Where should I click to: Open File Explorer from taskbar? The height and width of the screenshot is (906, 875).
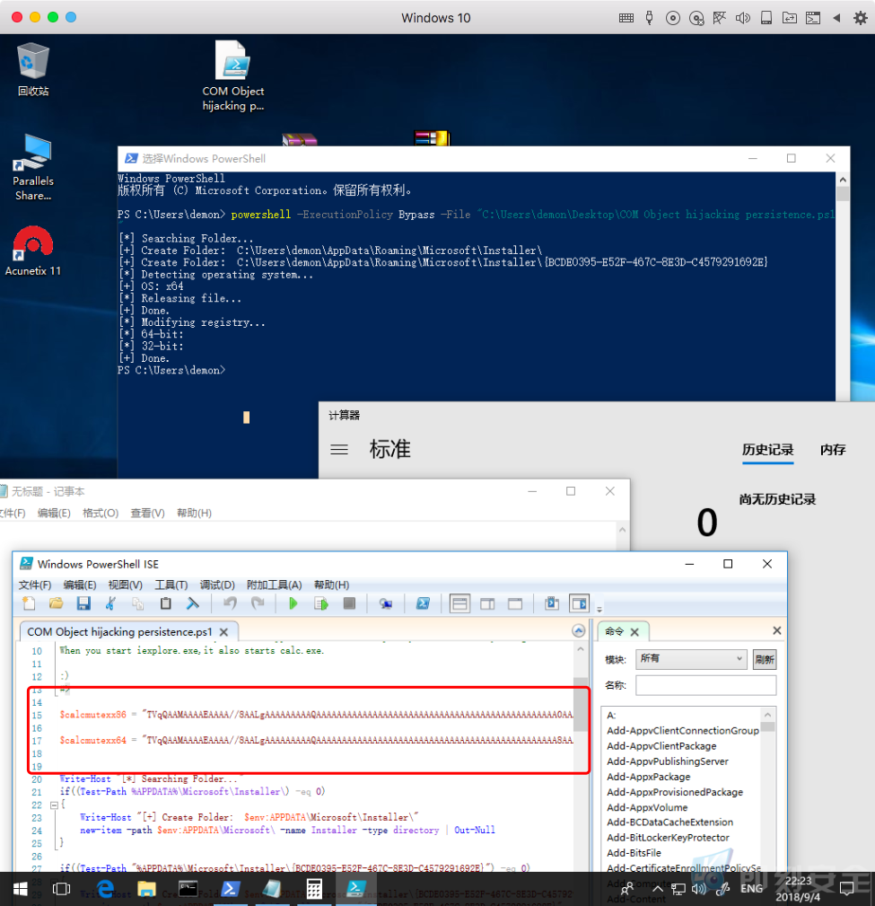(146, 889)
